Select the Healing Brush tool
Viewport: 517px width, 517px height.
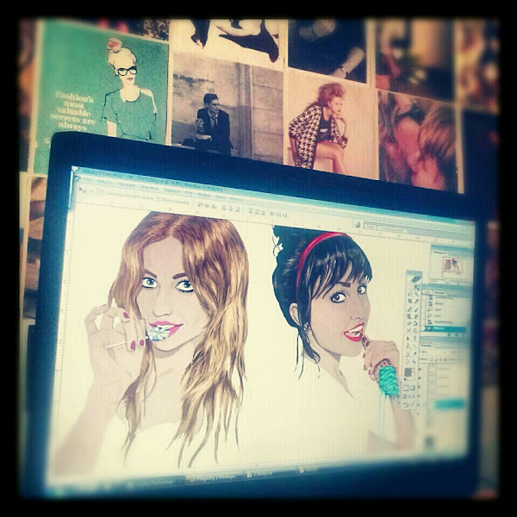click(x=409, y=309)
